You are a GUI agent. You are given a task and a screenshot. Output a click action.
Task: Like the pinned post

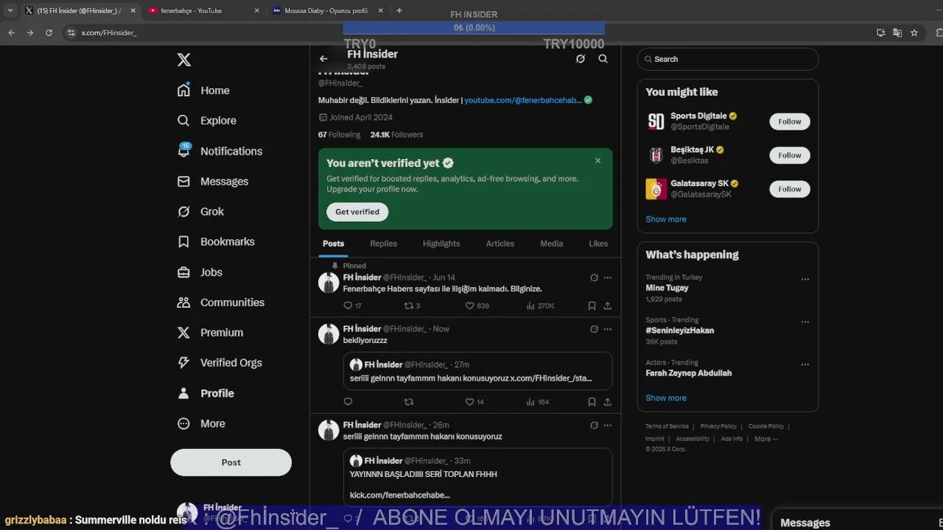[477, 305]
